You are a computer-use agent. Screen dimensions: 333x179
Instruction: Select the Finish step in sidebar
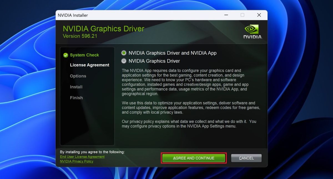tap(76, 98)
